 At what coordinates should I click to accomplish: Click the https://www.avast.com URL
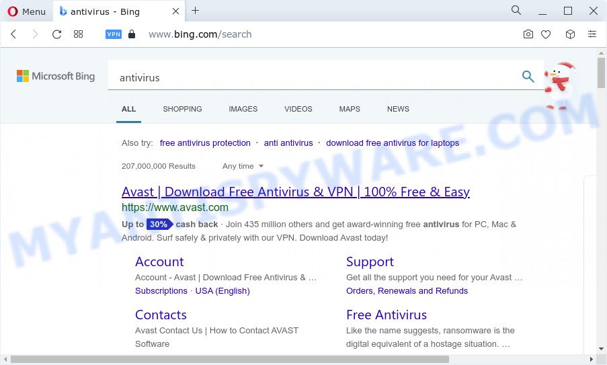(175, 208)
